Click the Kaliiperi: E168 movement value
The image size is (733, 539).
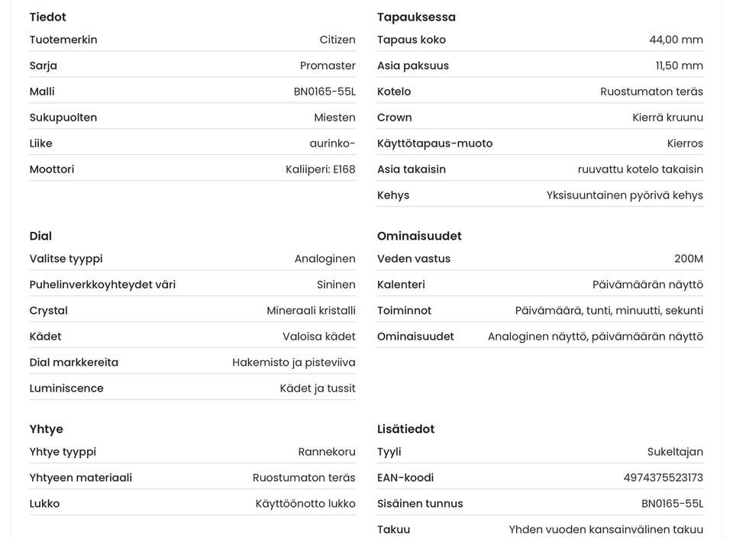[x=320, y=169]
